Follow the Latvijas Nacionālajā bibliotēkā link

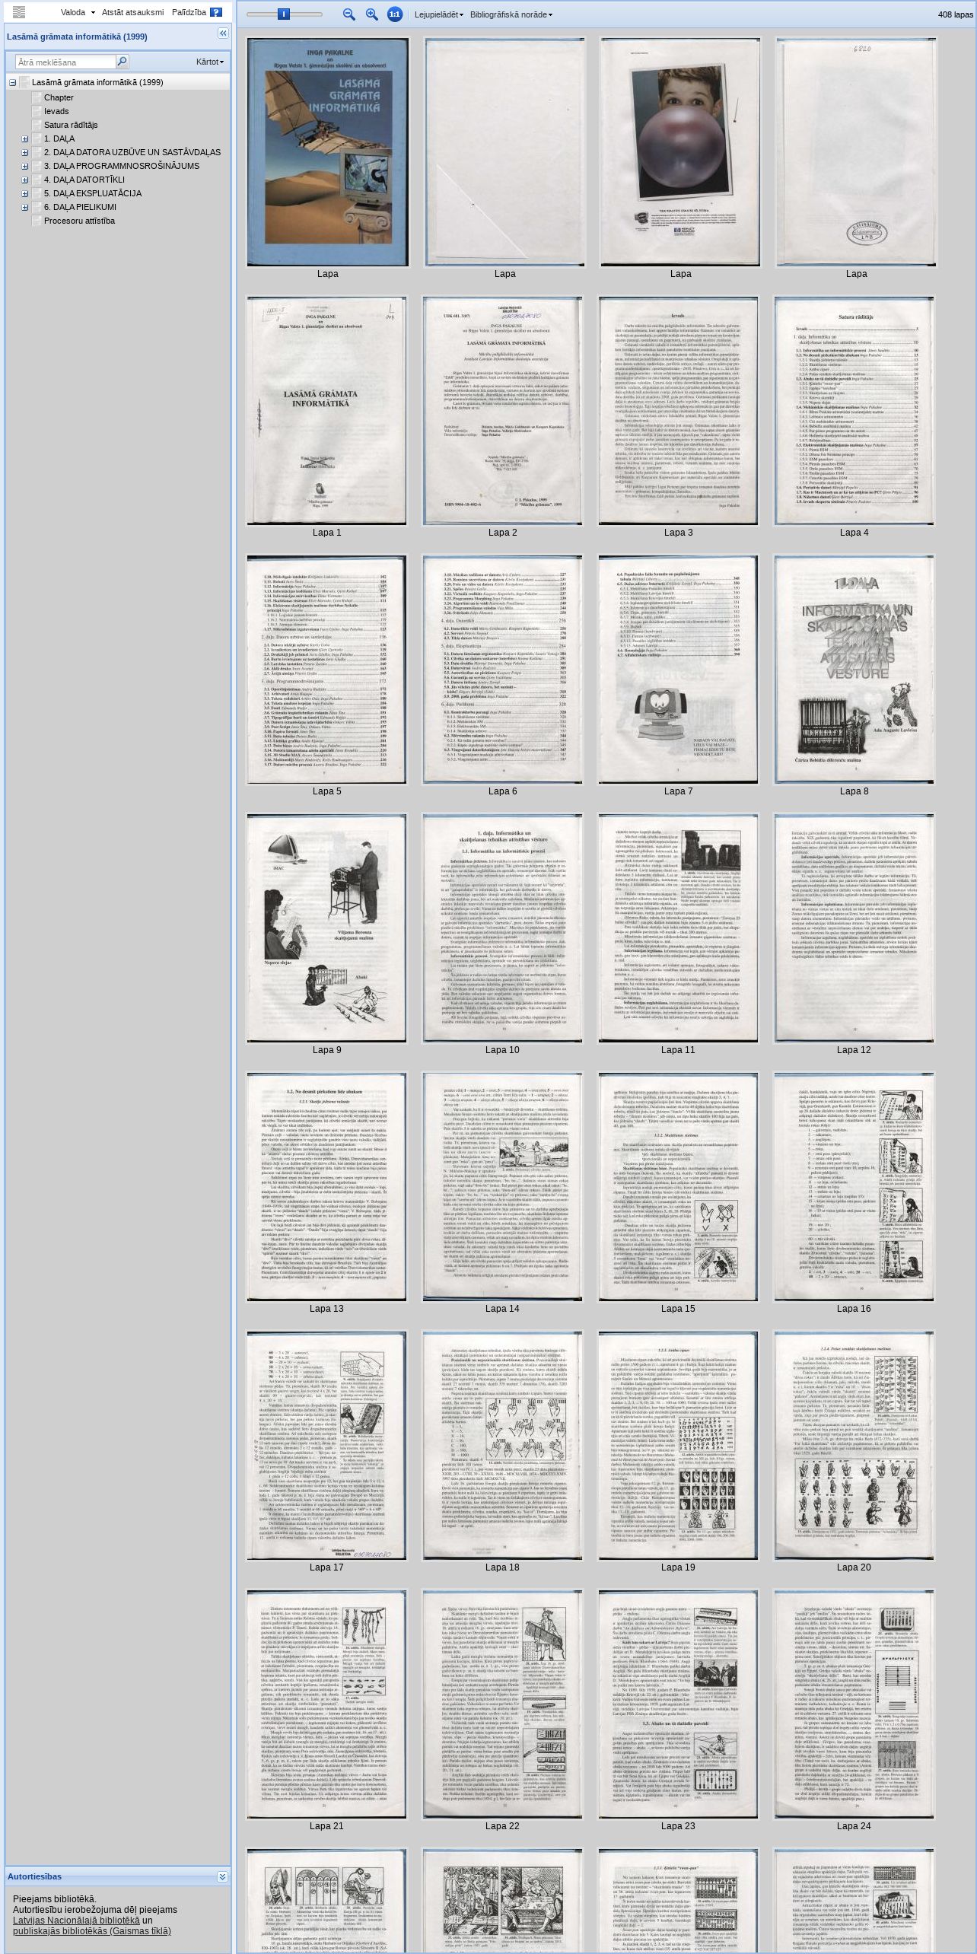point(76,1921)
